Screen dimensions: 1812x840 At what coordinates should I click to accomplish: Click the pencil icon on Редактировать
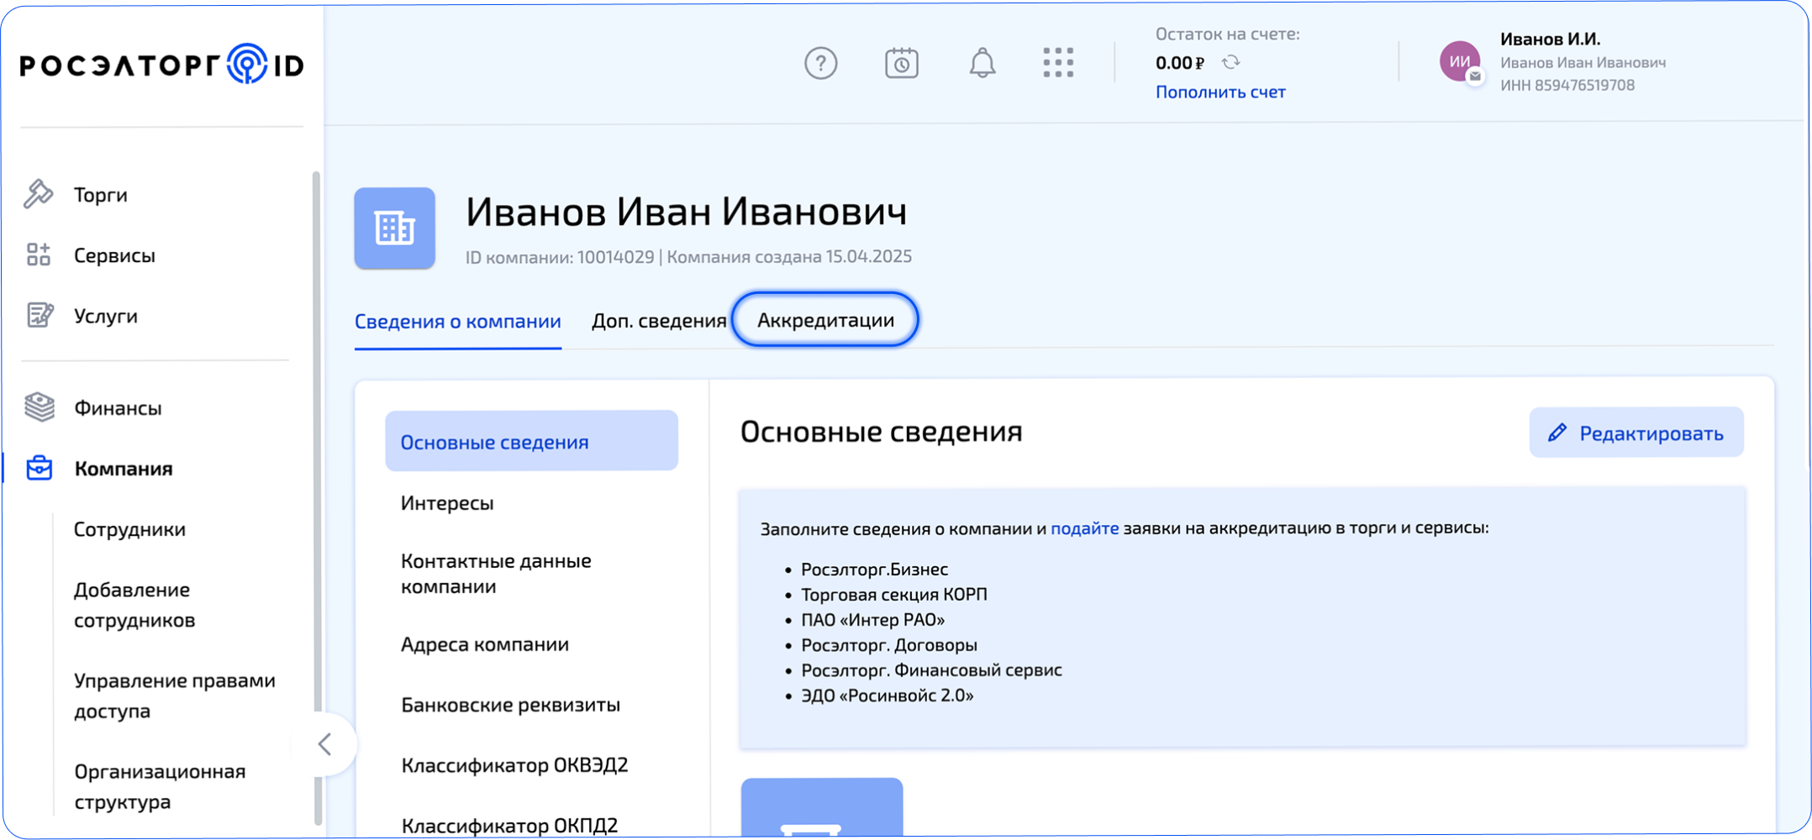1557,433
